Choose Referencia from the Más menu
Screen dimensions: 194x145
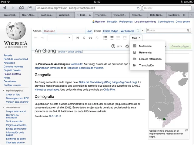coord(147,53)
